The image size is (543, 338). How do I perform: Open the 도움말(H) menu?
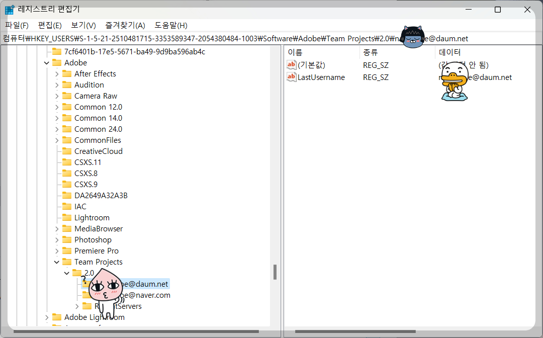[x=171, y=25]
